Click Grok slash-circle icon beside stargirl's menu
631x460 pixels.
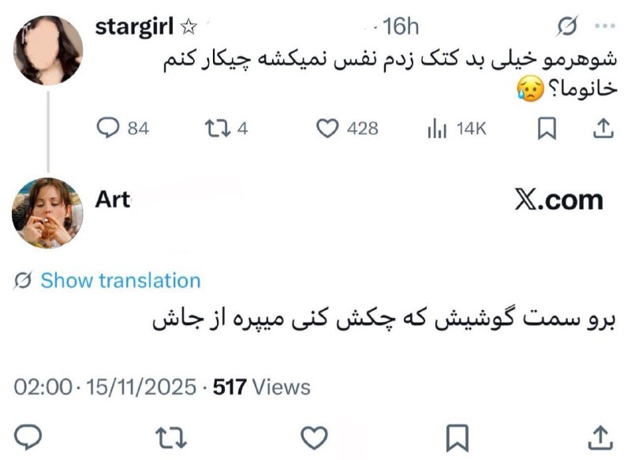click(566, 28)
